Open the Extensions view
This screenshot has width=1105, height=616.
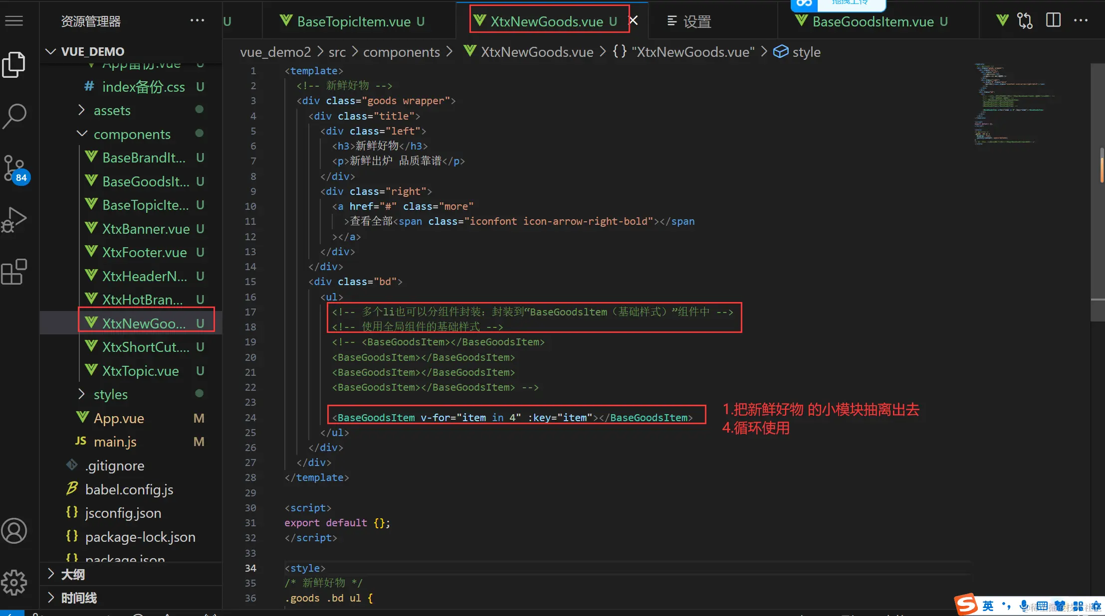(x=14, y=272)
